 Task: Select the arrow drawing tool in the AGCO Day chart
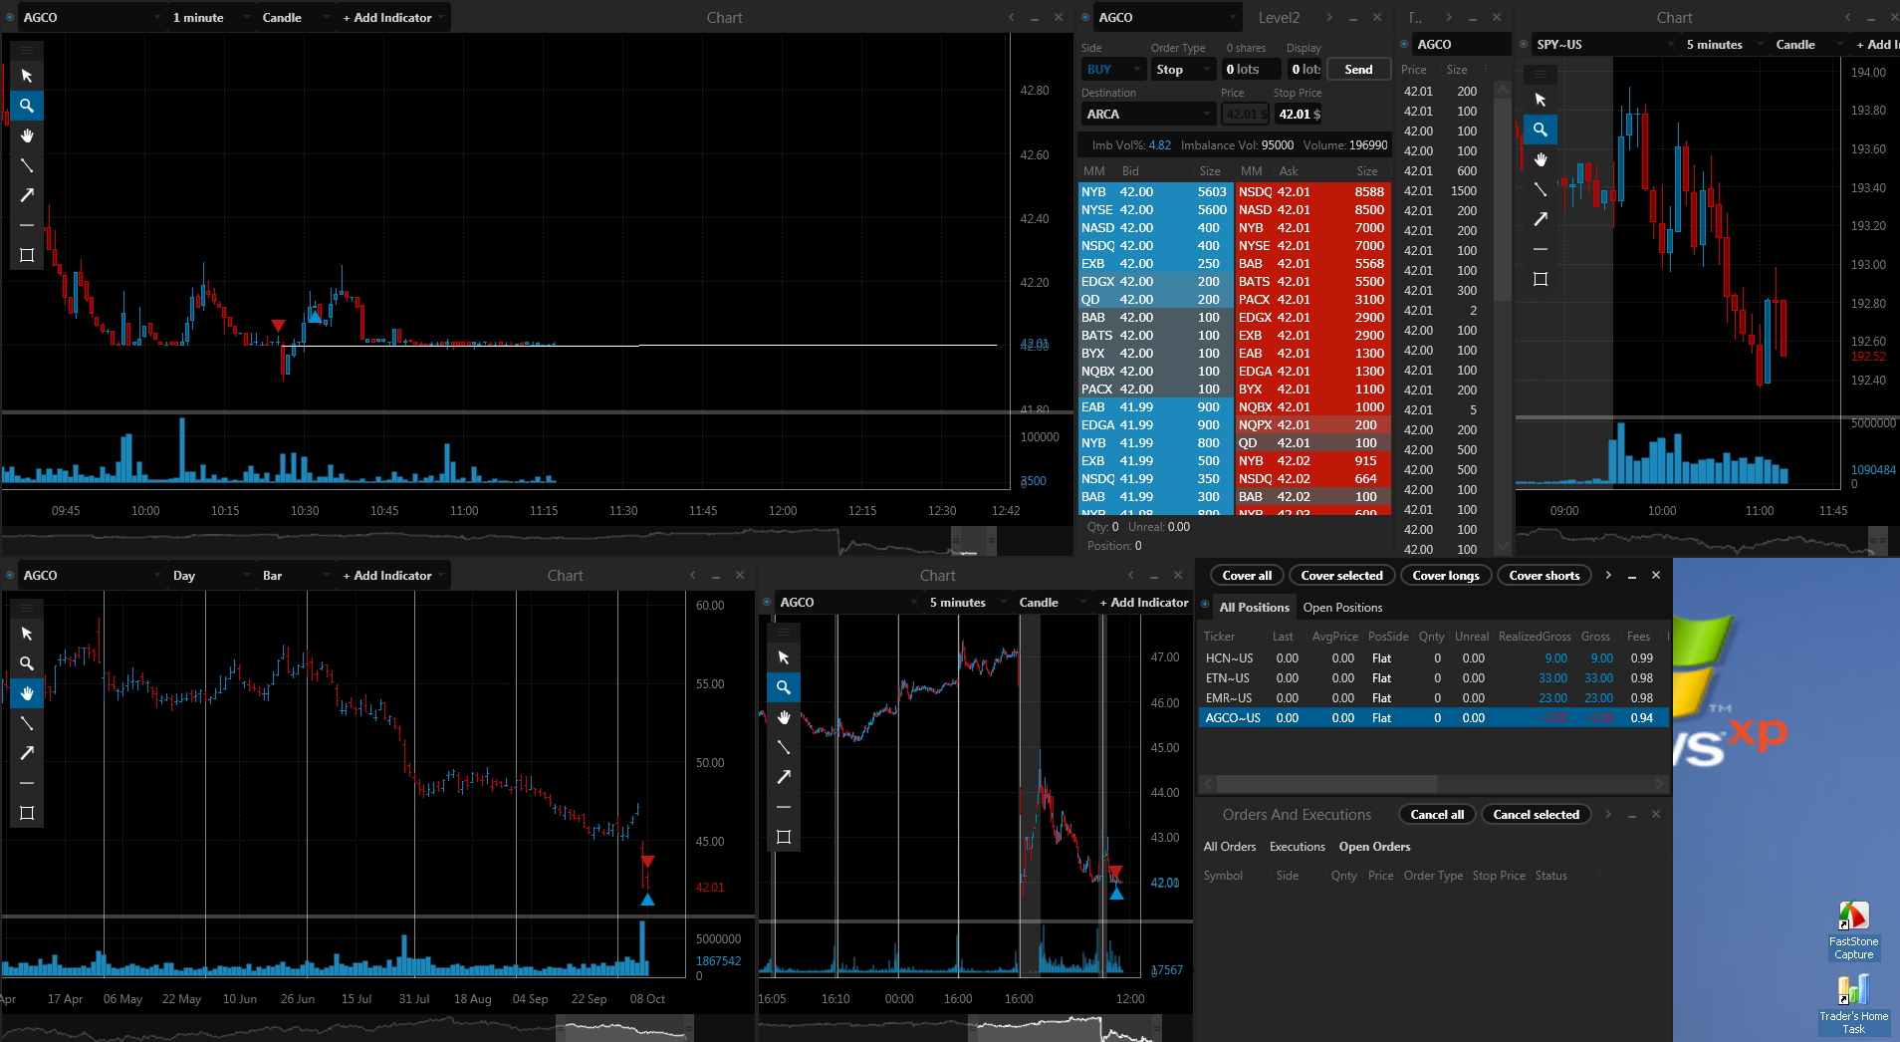pyautogui.click(x=27, y=753)
